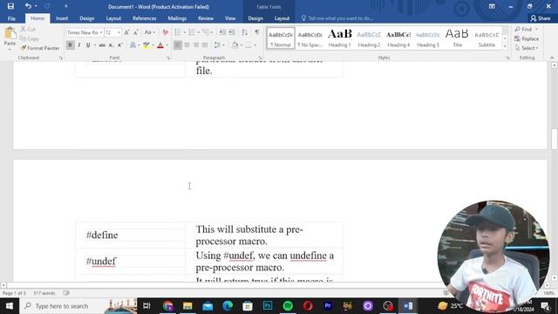Click the vertical scrollbar thumb
Viewport: 558px width, 314px height.
pyautogui.click(x=555, y=139)
